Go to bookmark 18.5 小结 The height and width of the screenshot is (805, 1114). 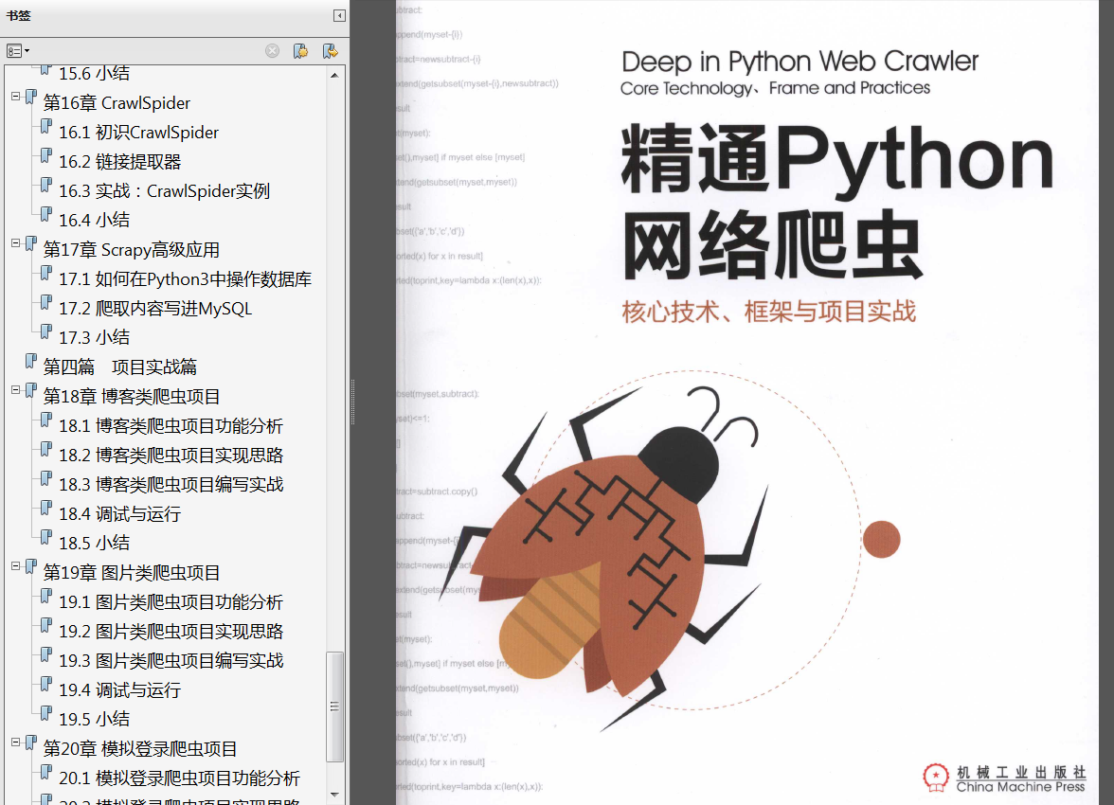tap(94, 544)
